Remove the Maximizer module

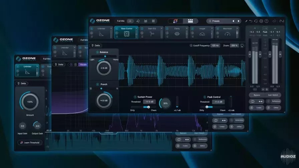point(237,28)
